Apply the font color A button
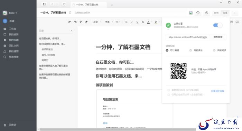Screen dimensions: 242x131 coord(148,22)
